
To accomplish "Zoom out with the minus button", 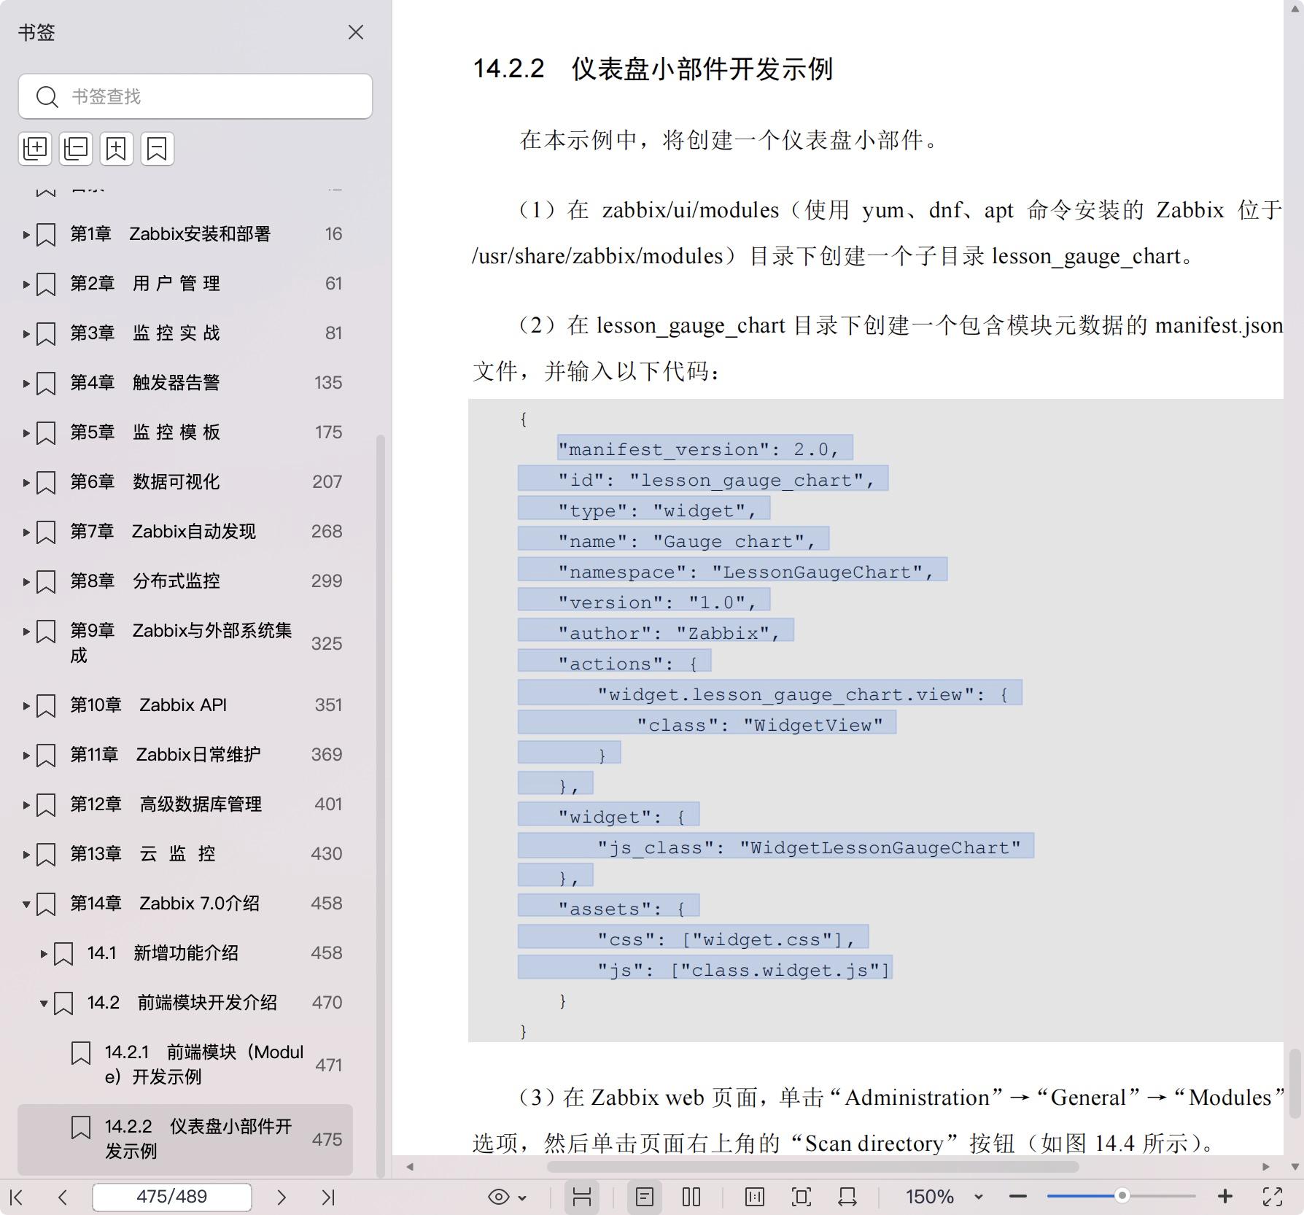I will 1018,1197.
